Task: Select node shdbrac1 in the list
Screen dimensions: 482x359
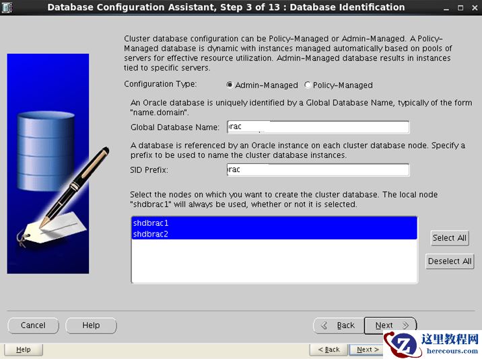Action: point(274,223)
